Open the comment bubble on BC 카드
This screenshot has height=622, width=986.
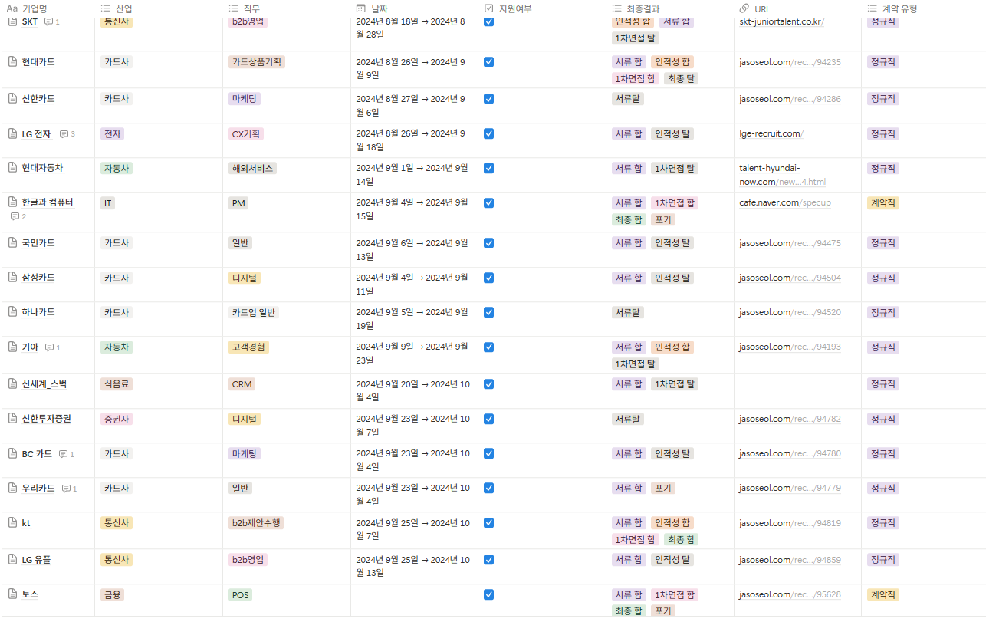(x=67, y=454)
